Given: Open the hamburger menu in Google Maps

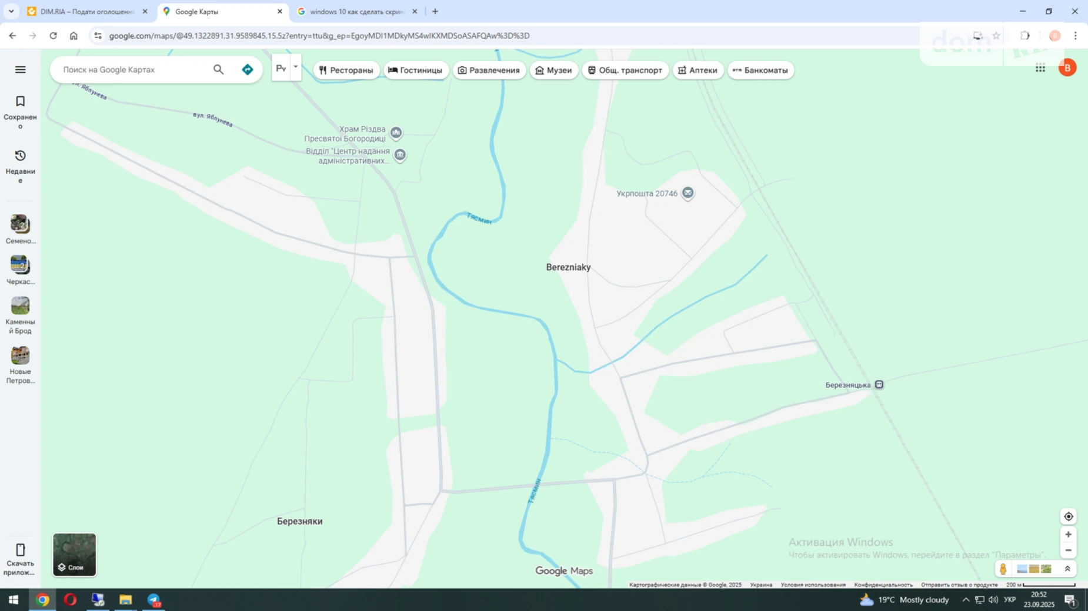Looking at the screenshot, I should click(19, 69).
